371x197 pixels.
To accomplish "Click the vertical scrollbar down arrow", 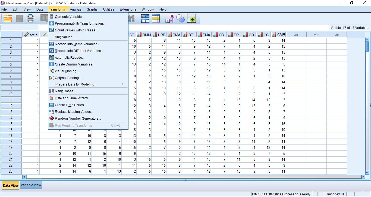I will pyautogui.click(x=367, y=172).
